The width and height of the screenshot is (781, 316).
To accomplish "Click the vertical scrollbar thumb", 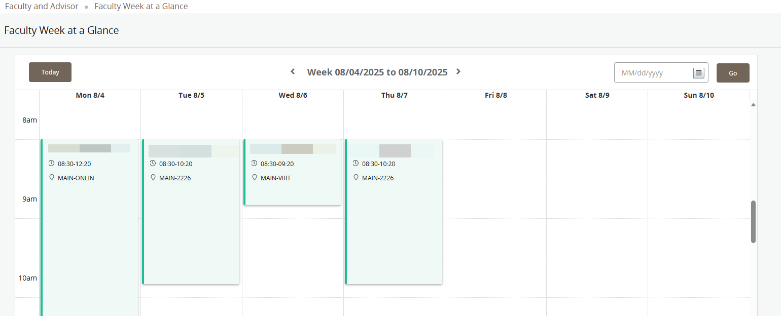I will coord(753,221).
